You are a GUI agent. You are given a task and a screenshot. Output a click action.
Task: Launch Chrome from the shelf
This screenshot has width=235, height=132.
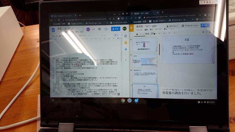tap(123, 100)
